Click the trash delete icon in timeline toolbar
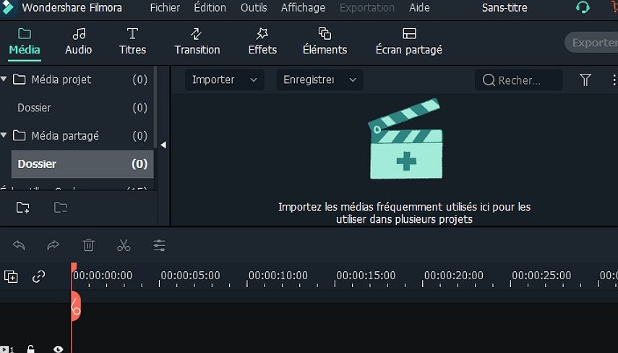This screenshot has height=353, width=618. click(x=89, y=245)
